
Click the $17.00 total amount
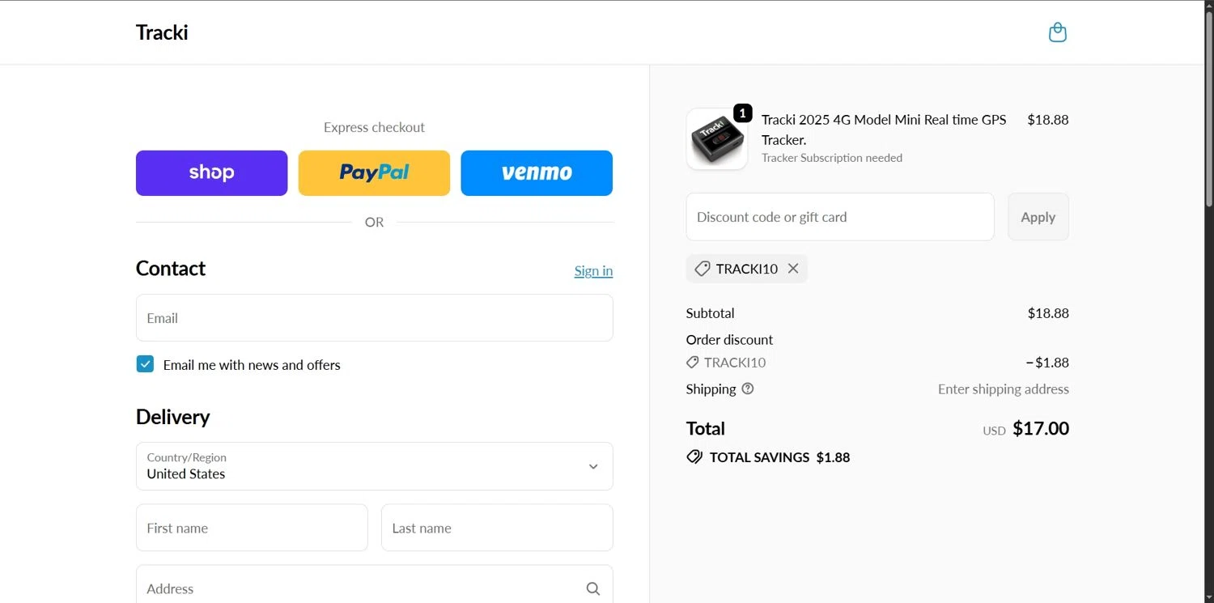(1041, 428)
